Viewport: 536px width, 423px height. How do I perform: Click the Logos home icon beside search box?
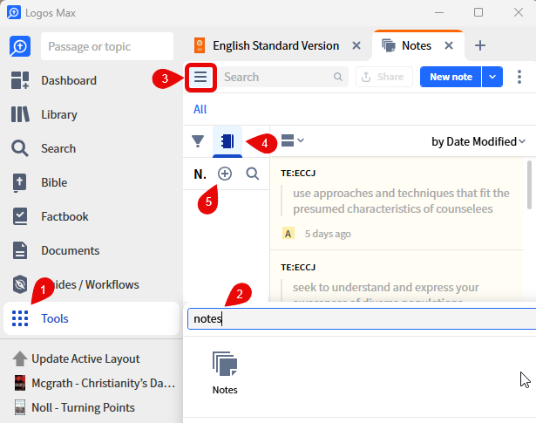coord(20,46)
